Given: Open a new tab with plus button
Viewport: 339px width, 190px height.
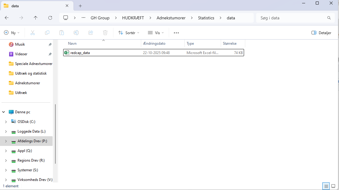Looking at the screenshot, I should tap(80, 6).
